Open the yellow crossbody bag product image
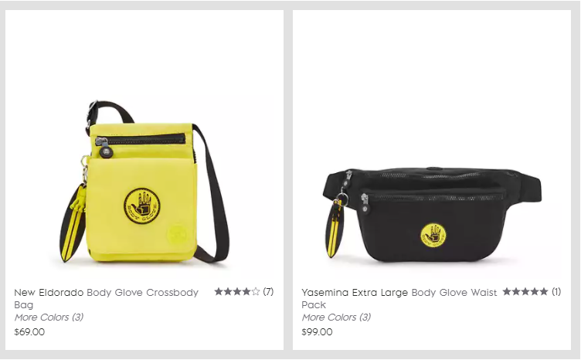 pyautogui.click(x=144, y=181)
